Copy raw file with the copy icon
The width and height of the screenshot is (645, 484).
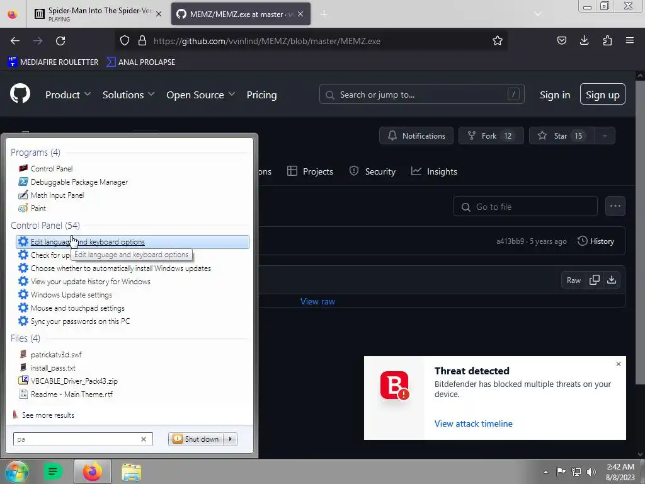pos(595,280)
